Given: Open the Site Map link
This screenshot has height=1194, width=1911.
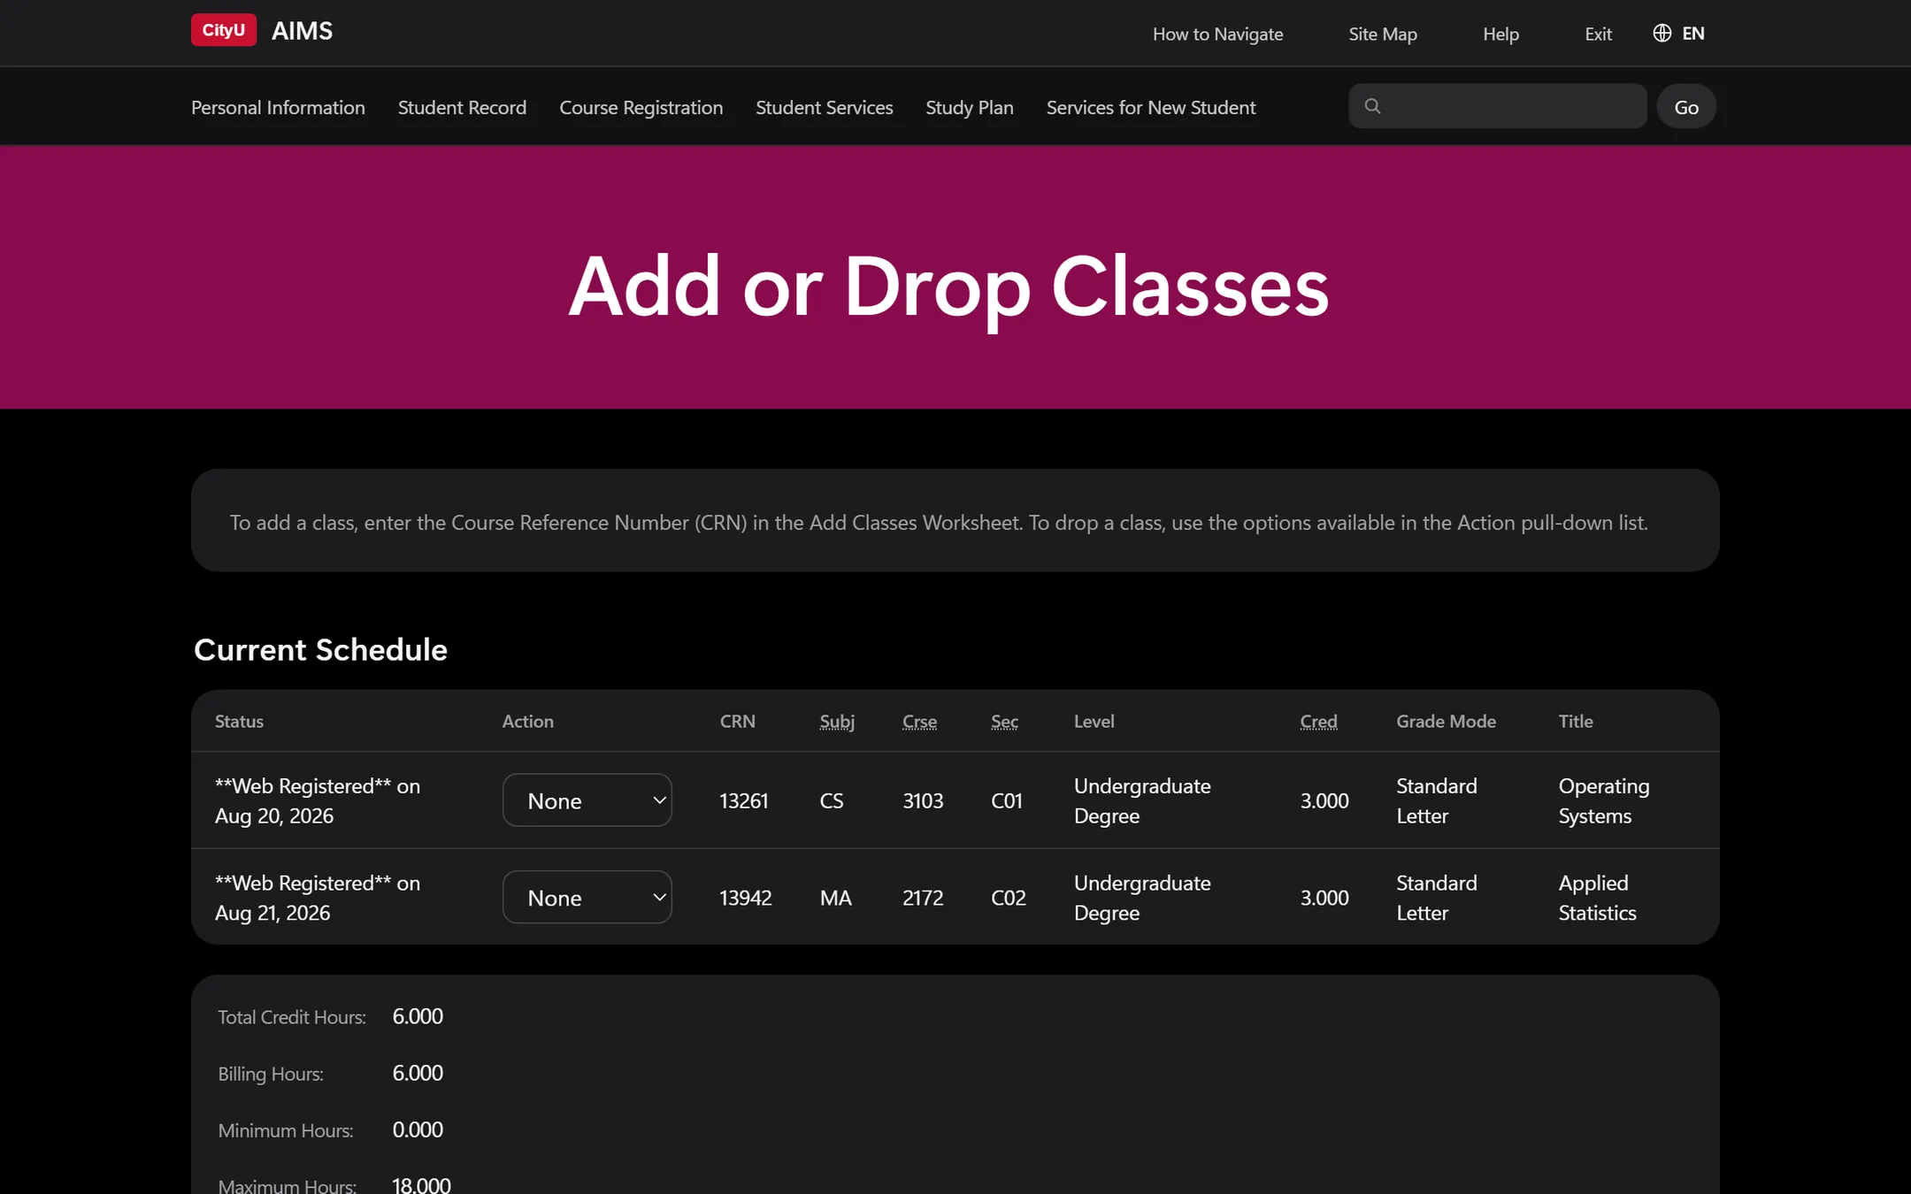Looking at the screenshot, I should coord(1383,34).
